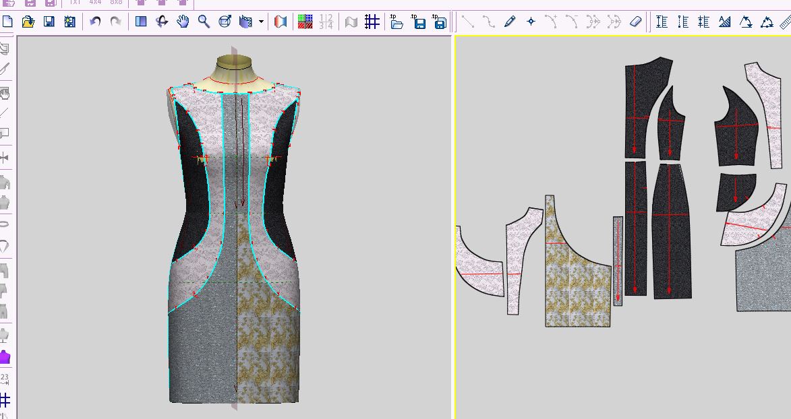Viewport: 791px width, 419px height.
Task: Select the pencil draw tool
Action: (x=510, y=22)
